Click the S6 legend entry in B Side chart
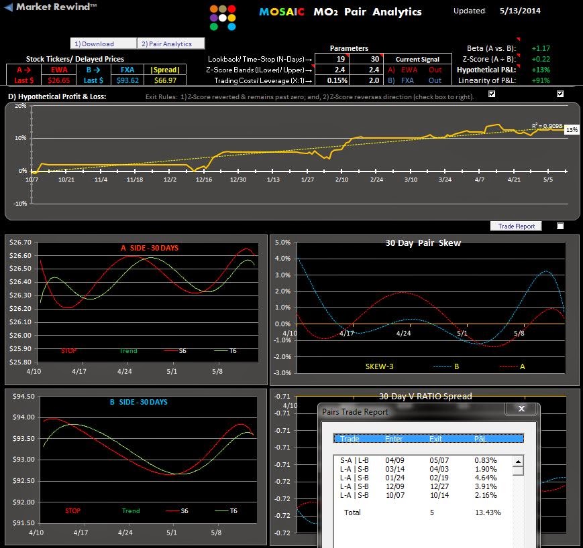This screenshot has width=583, height=548. tap(176, 511)
